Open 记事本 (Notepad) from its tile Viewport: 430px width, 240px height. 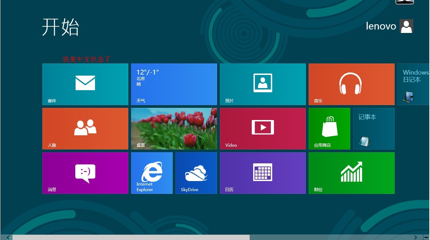click(x=373, y=128)
